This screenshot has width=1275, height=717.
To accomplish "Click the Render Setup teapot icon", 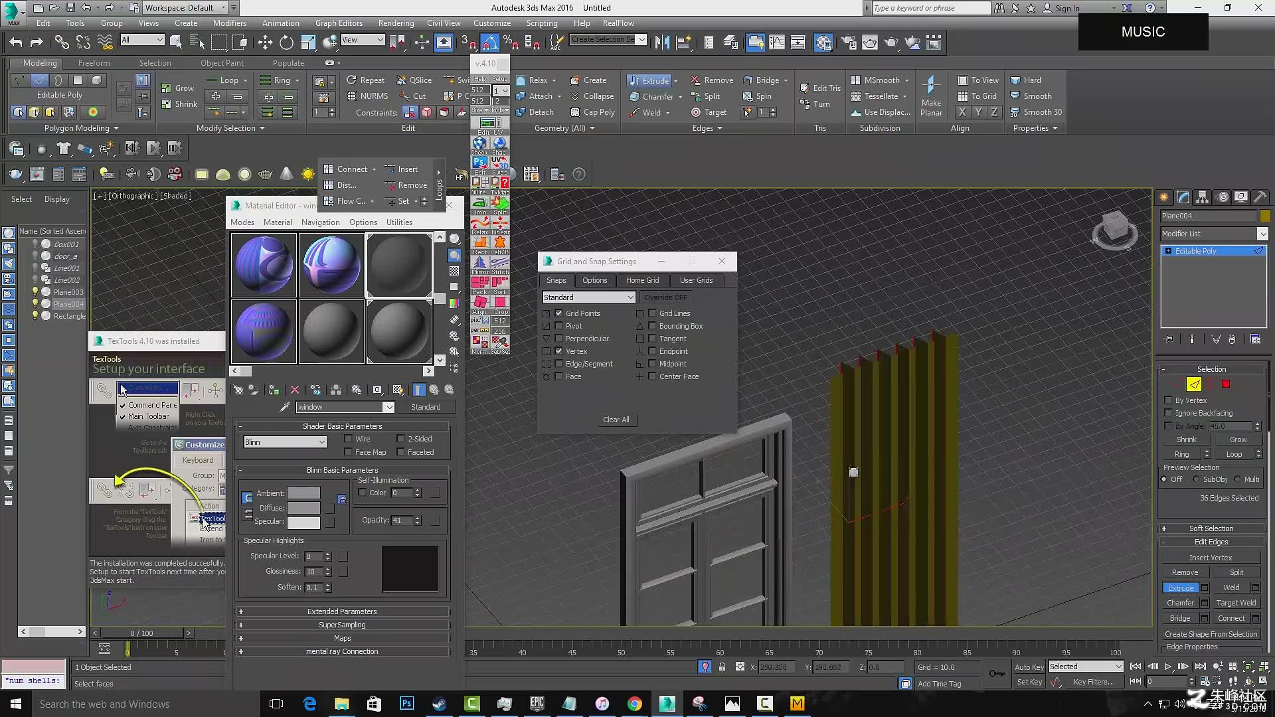I will (849, 42).
